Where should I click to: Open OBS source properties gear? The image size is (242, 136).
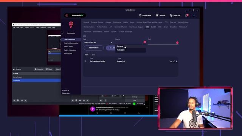click(x=80, y=100)
